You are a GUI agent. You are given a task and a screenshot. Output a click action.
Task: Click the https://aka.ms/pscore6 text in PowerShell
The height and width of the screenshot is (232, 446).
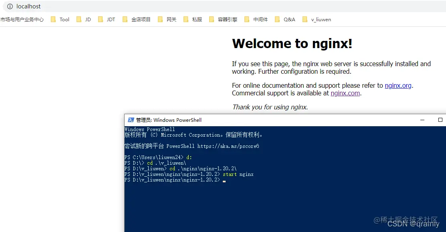pos(228,146)
